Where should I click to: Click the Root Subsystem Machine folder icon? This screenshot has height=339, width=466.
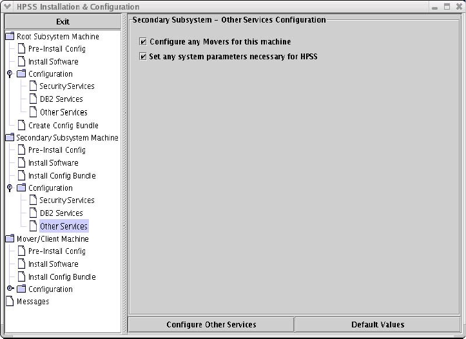click(x=10, y=36)
